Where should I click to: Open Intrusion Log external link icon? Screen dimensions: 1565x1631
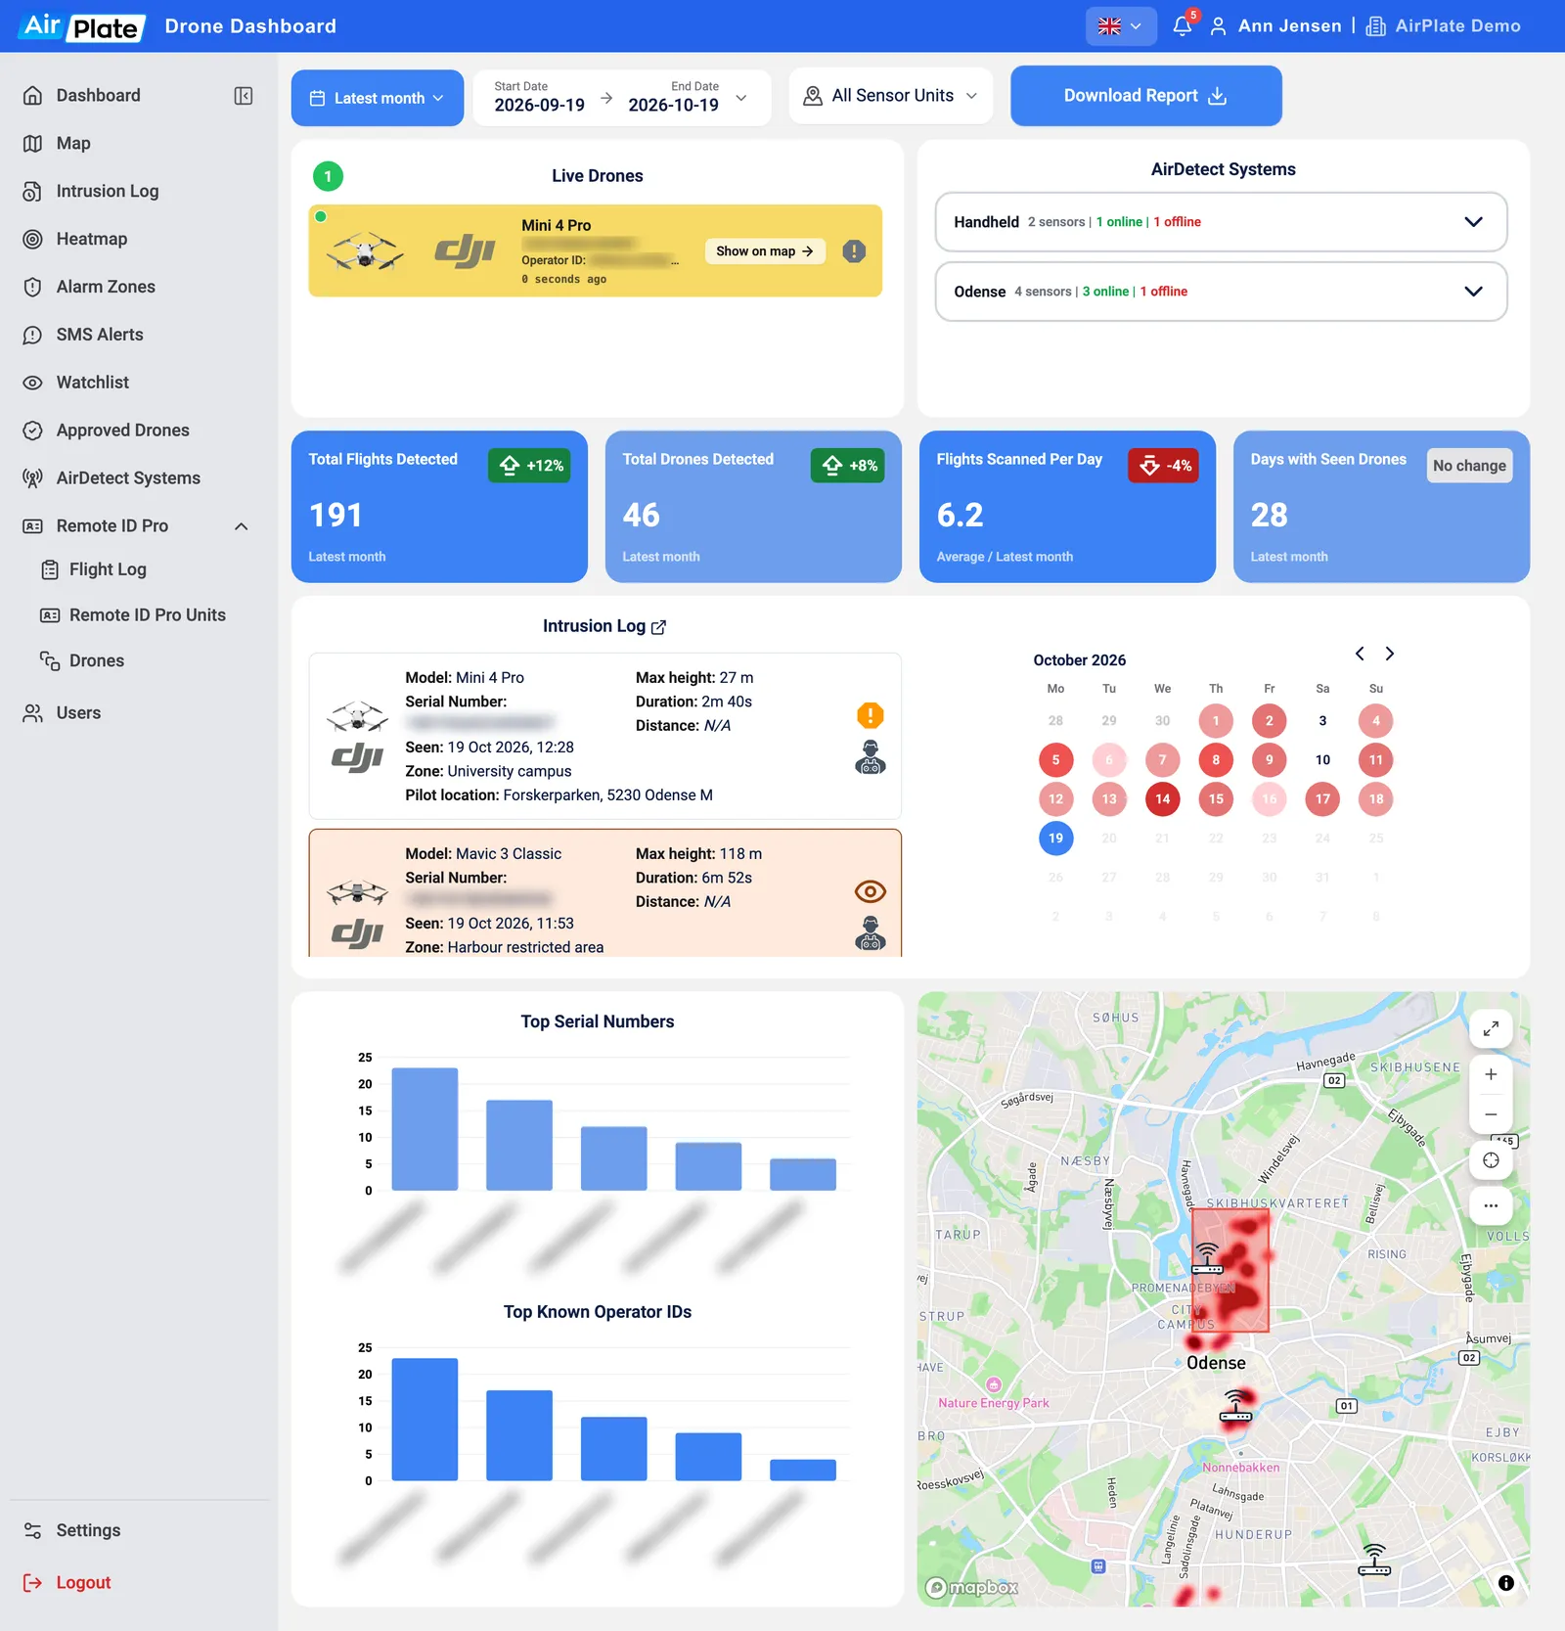pyautogui.click(x=658, y=627)
